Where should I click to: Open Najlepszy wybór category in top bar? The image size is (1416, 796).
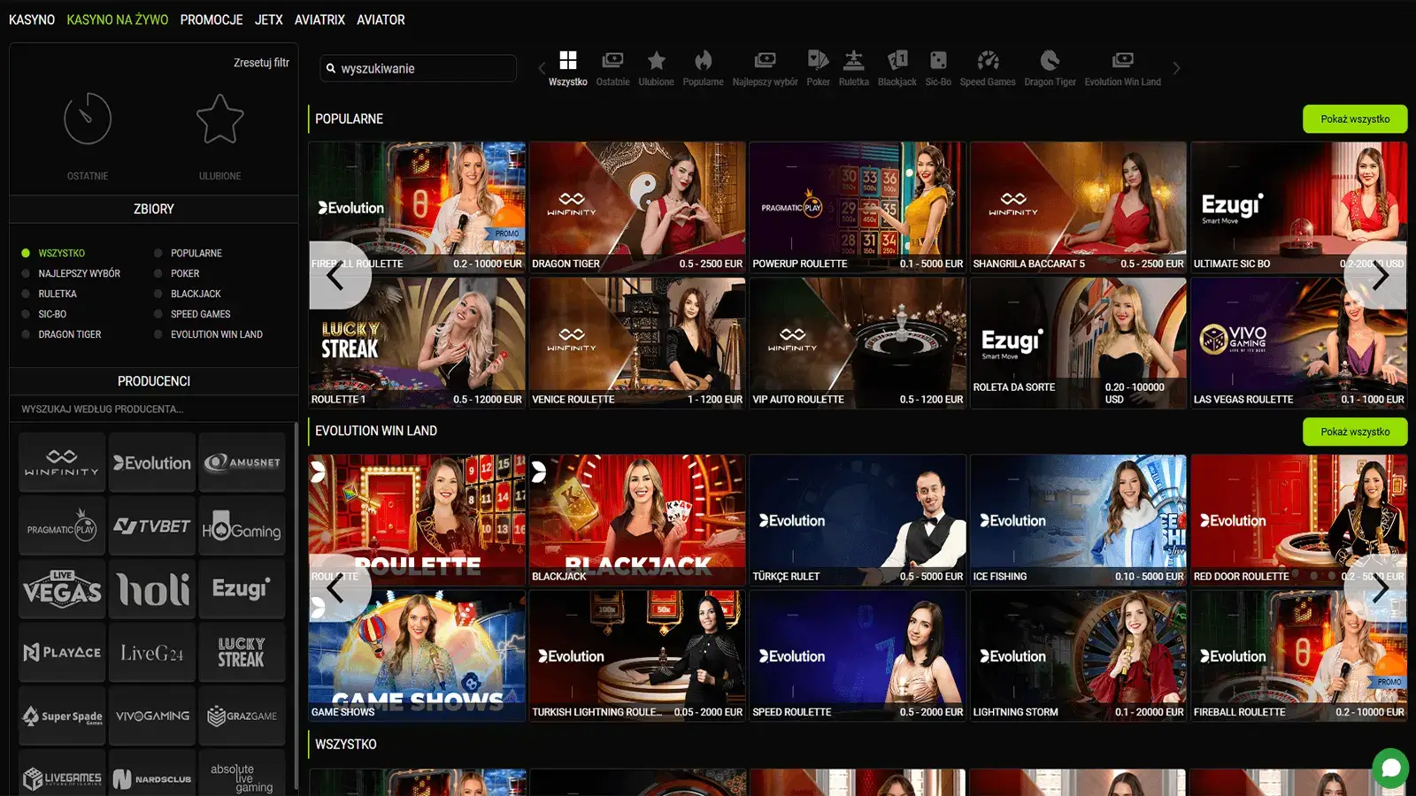point(765,60)
